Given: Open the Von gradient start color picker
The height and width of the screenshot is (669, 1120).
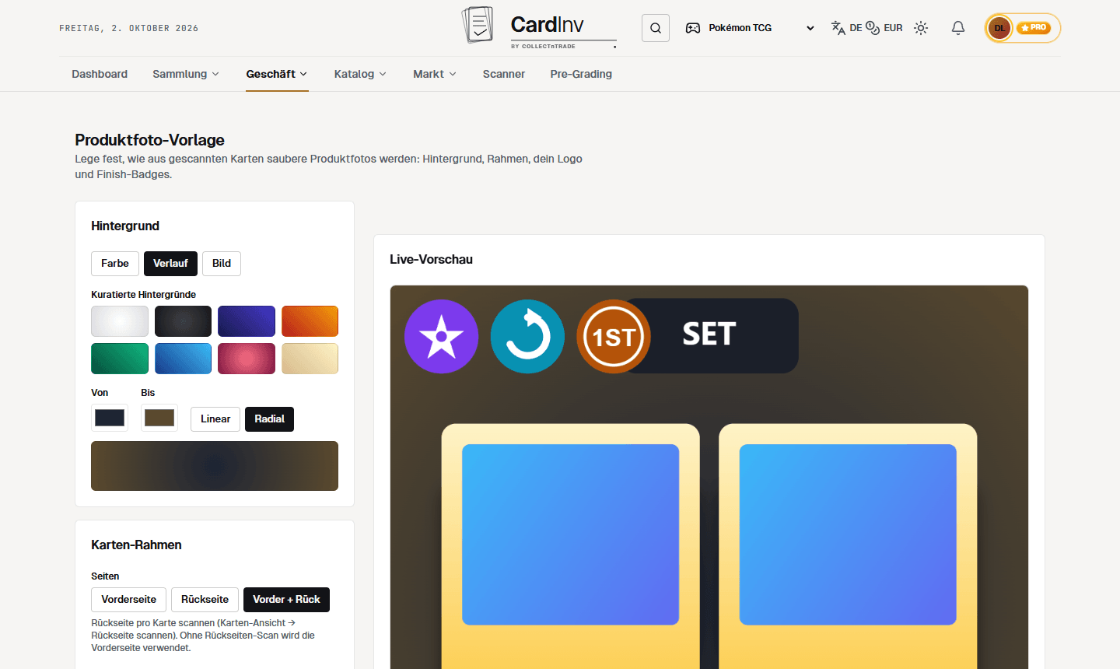Looking at the screenshot, I should 110,418.
